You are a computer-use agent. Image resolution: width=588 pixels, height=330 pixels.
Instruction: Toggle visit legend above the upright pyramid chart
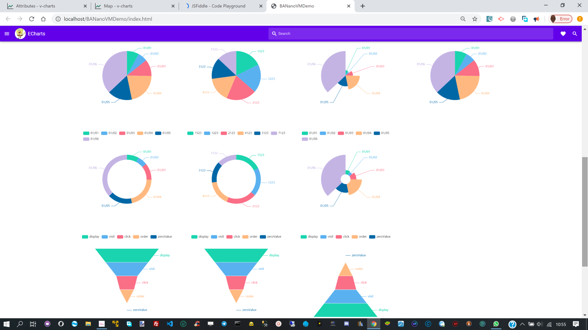[x=327, y=237]
